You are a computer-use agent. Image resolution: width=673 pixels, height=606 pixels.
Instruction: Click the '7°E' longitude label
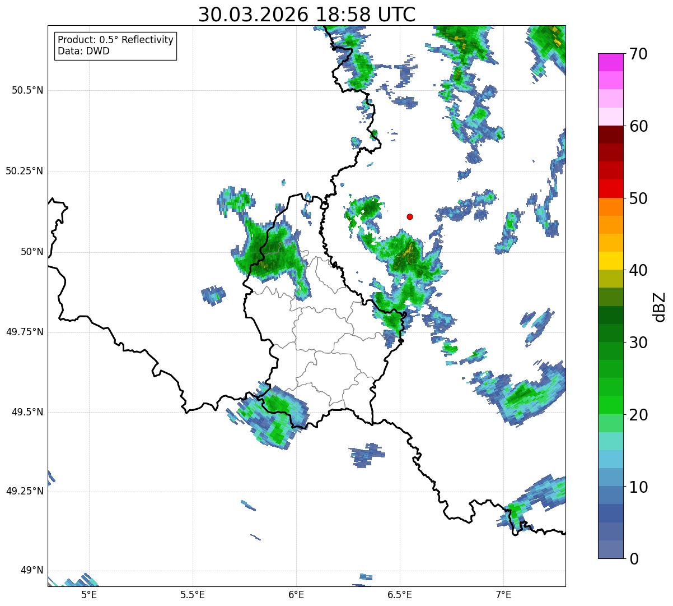coord(503,594)
